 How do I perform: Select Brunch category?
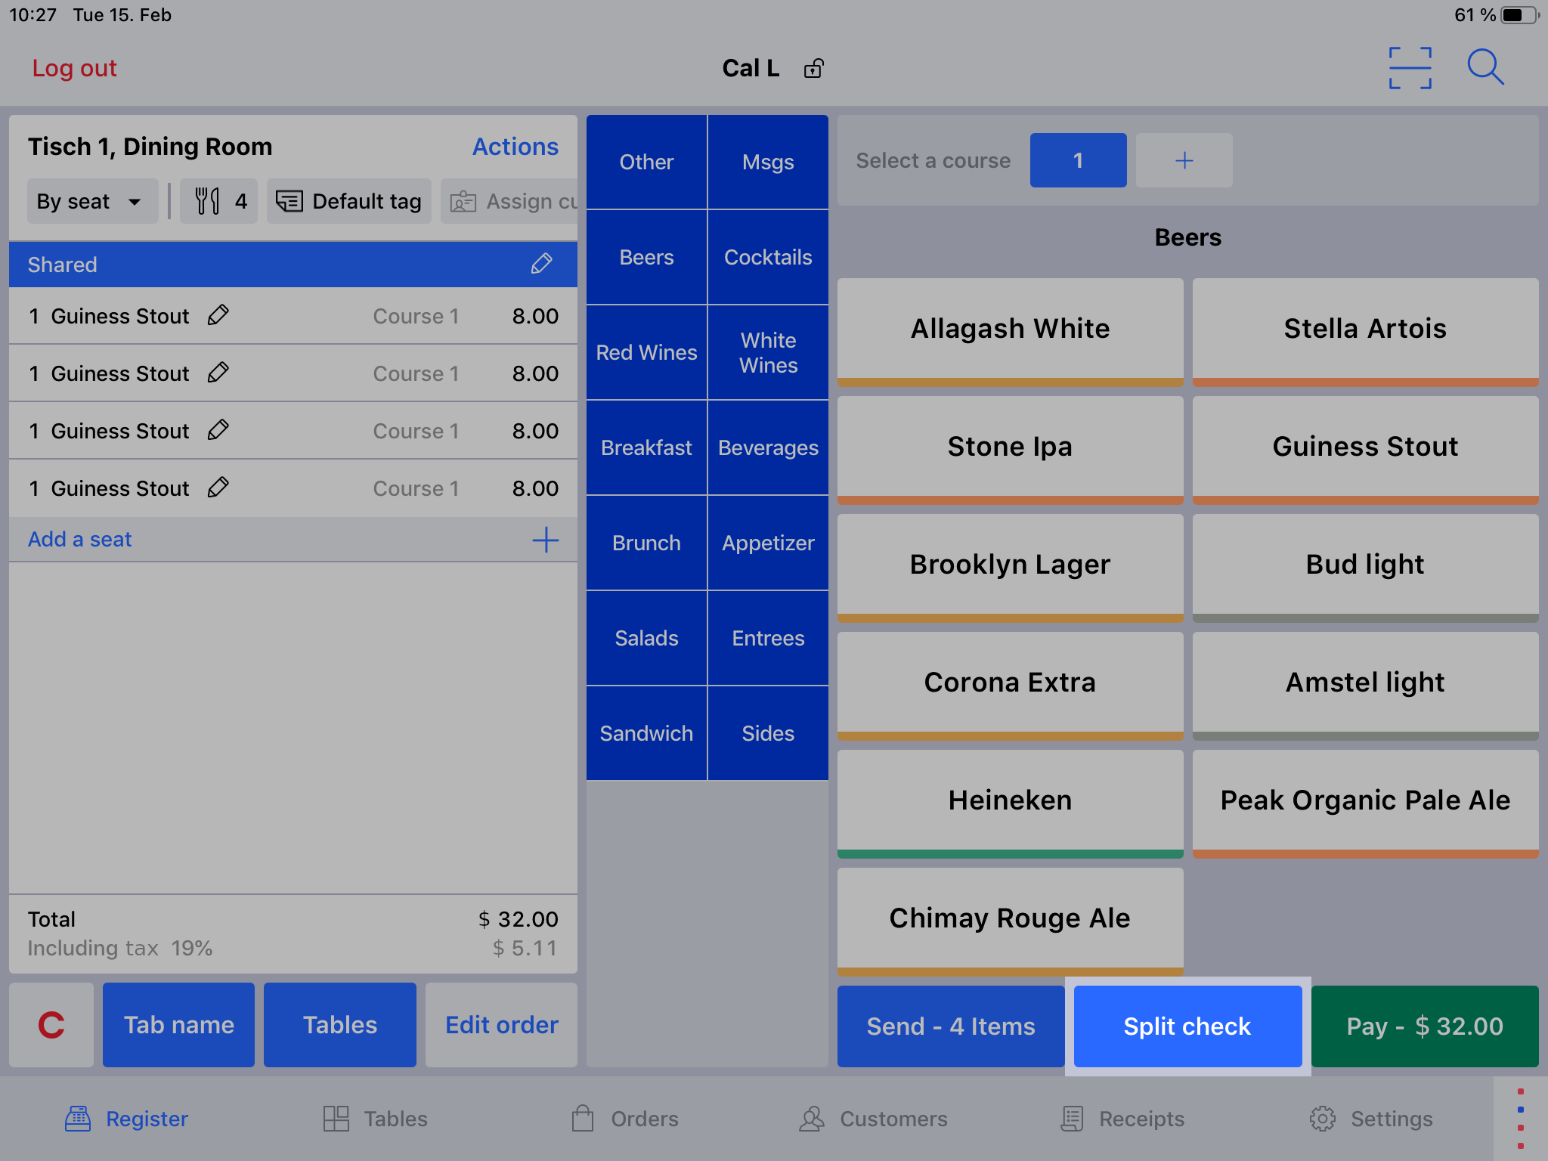(646, 543)
